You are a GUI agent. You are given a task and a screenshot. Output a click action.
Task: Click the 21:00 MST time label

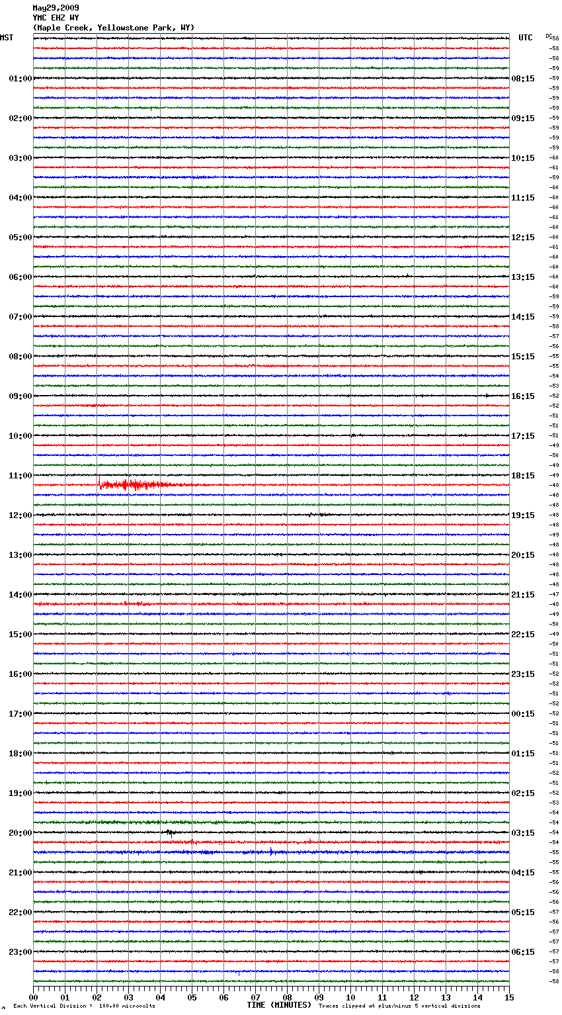point(20,873)
